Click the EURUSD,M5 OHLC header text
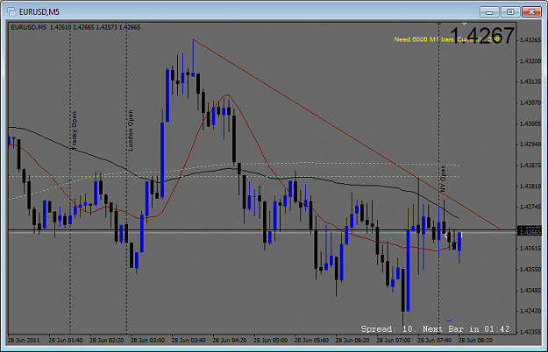Screen dimensions: 548x352 click(75, 27)
